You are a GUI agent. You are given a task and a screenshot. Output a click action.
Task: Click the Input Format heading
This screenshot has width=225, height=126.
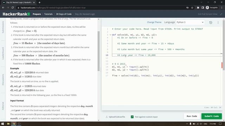point(17,100)
